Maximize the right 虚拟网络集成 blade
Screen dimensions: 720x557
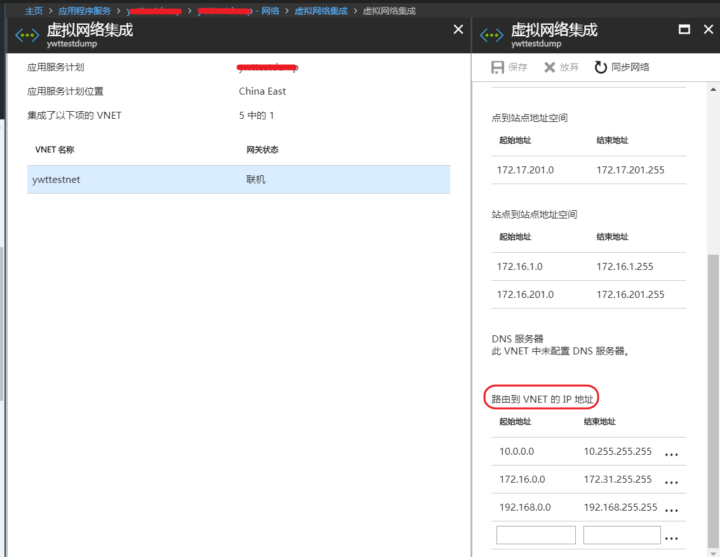684,30
